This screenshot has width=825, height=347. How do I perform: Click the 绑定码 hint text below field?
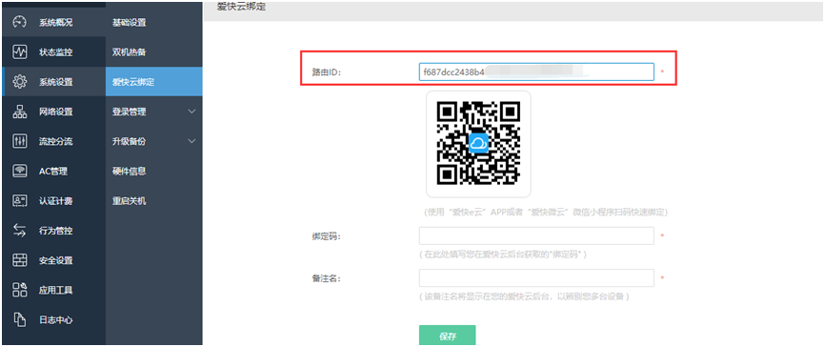(503, 255)
